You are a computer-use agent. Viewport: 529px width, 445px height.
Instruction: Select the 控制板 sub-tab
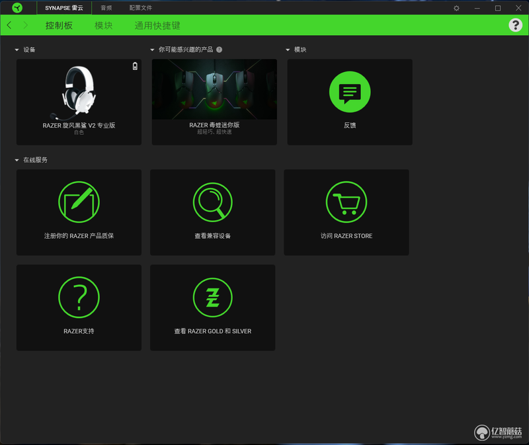pos(59,25)
